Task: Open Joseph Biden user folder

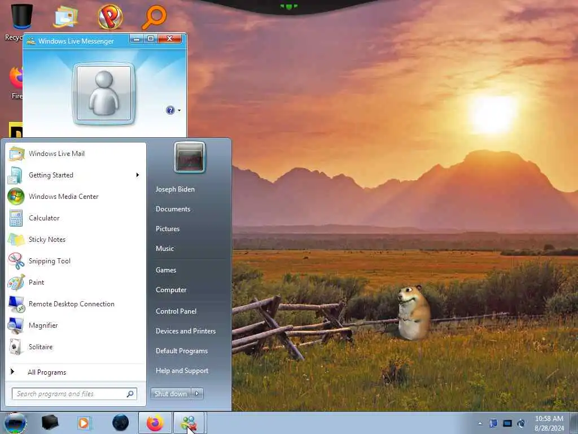Action: 175,189
